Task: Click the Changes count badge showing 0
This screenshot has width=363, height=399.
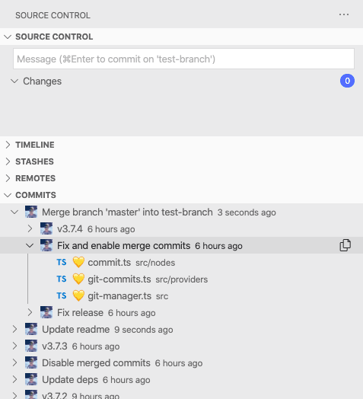Action: tap(347, 81)
